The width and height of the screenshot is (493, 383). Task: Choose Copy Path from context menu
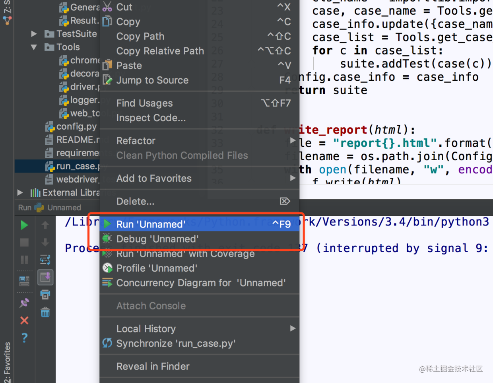pyautogui.click(x=199, y=36)
